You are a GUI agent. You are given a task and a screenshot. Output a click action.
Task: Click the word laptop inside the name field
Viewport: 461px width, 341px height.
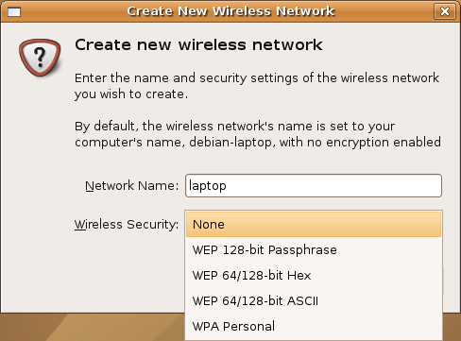(x=207, y=186)
